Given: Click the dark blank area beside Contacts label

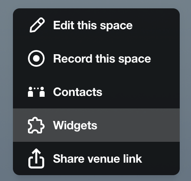Looking at the screenshot, I should [141, 92].
